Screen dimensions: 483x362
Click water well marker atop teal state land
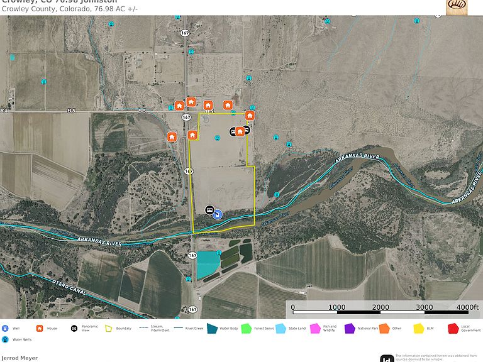(x=219, y=253)
